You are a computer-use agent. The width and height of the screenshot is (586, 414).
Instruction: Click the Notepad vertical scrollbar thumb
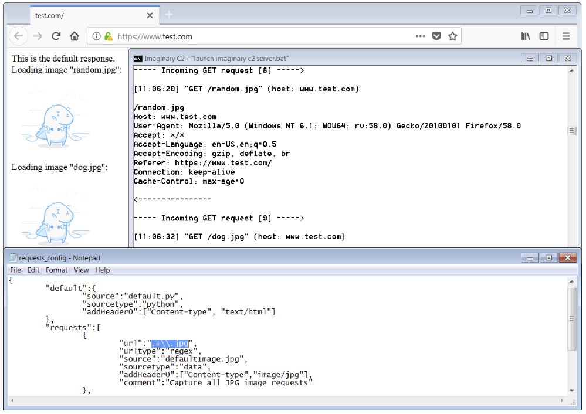coord(571,318)
